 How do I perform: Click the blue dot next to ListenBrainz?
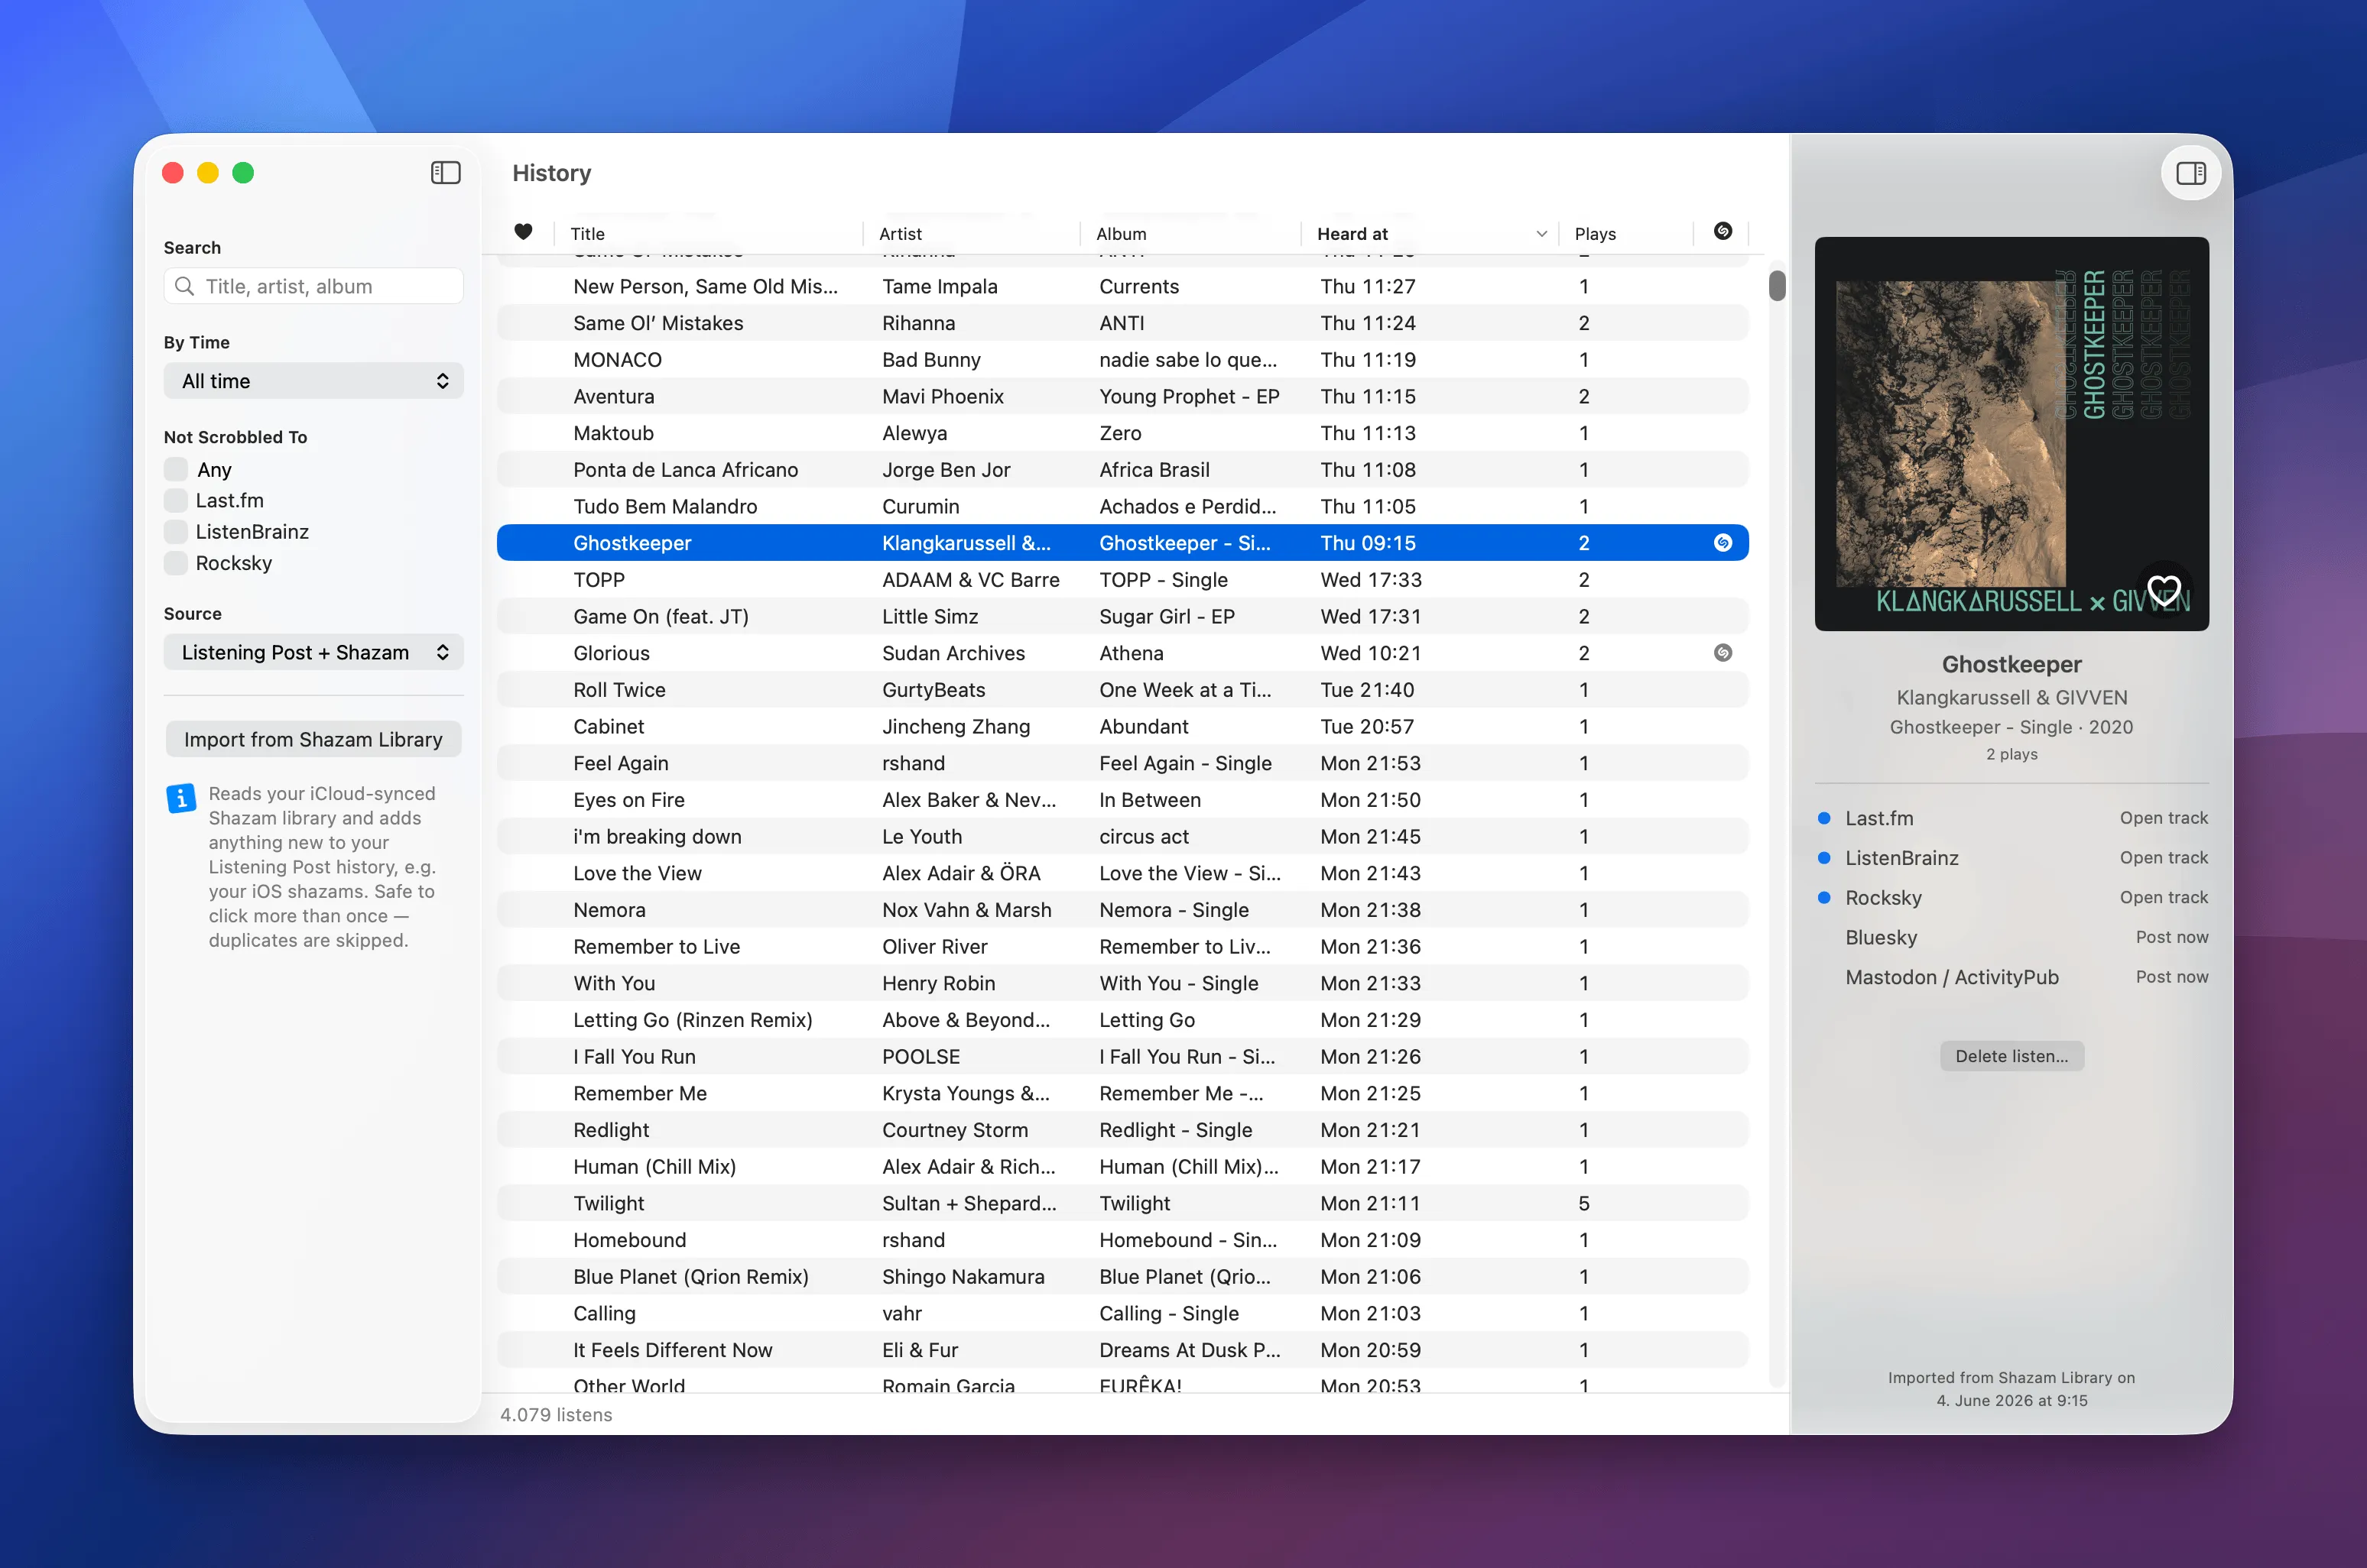(x=1823, y=858)
